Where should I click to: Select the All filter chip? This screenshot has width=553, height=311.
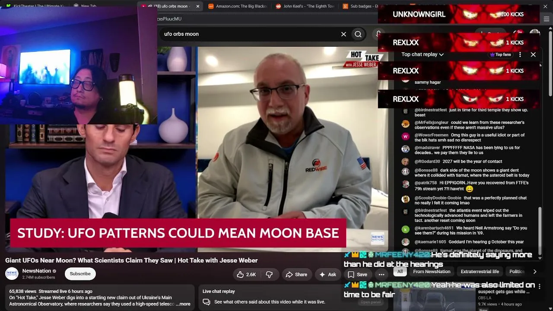[400, 272]
